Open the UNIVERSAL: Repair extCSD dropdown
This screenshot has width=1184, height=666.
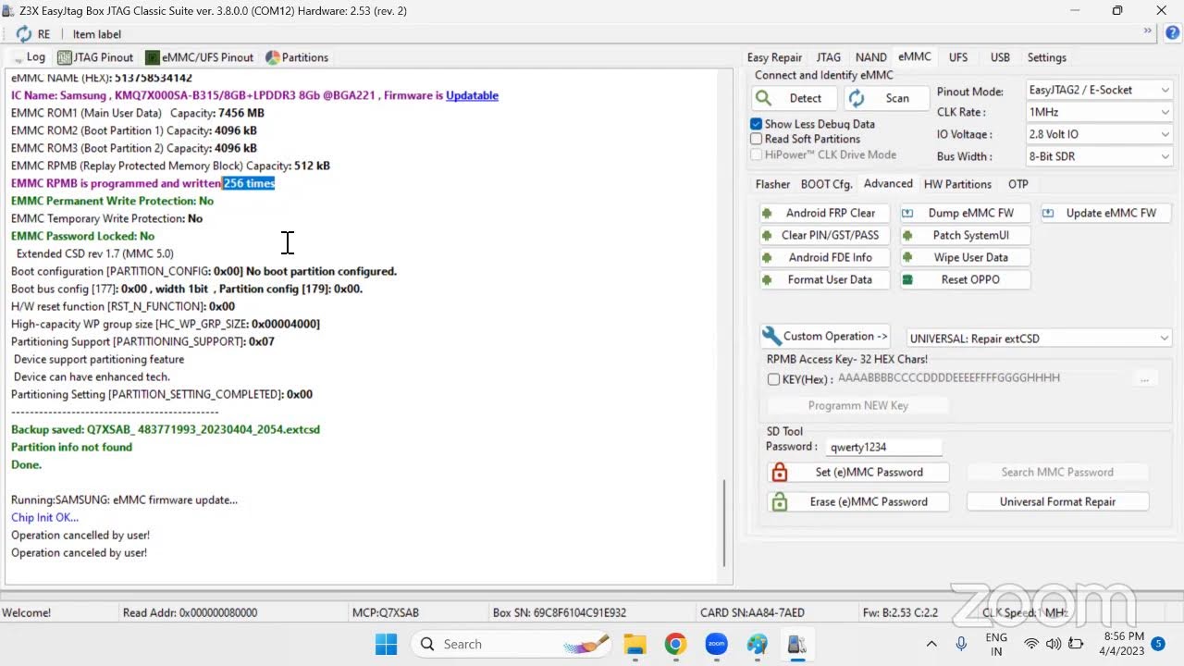(x=1040, y=339)
